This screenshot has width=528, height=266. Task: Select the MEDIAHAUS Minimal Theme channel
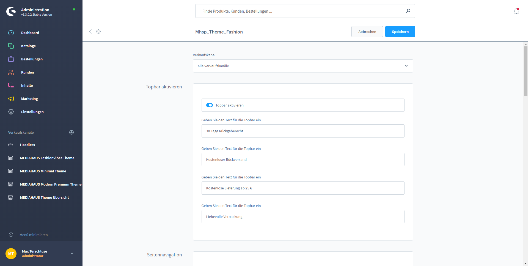click(43, 171)
